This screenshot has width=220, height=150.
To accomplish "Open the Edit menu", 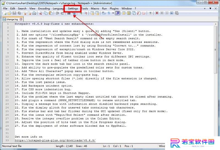I will tap(13, 9).
